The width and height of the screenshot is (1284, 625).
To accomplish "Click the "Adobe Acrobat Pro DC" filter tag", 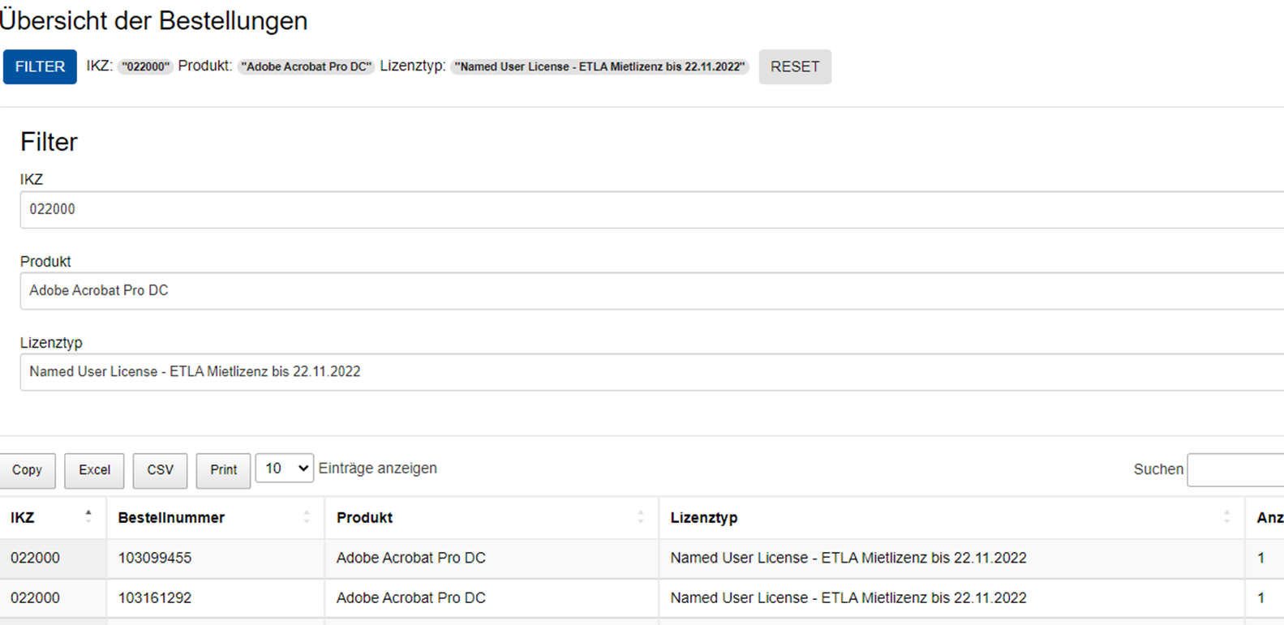I will click(x=306, y=67).
